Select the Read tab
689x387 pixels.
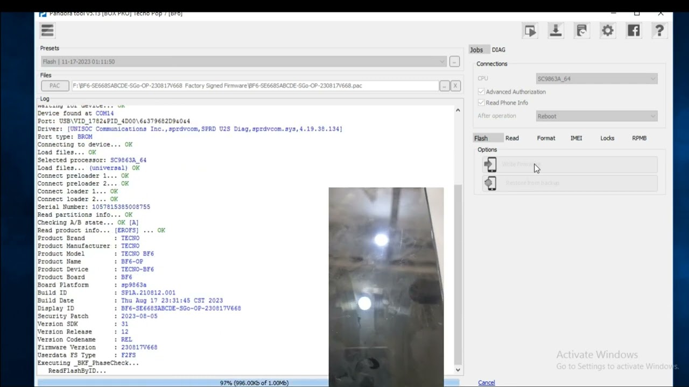coord(512,138)
